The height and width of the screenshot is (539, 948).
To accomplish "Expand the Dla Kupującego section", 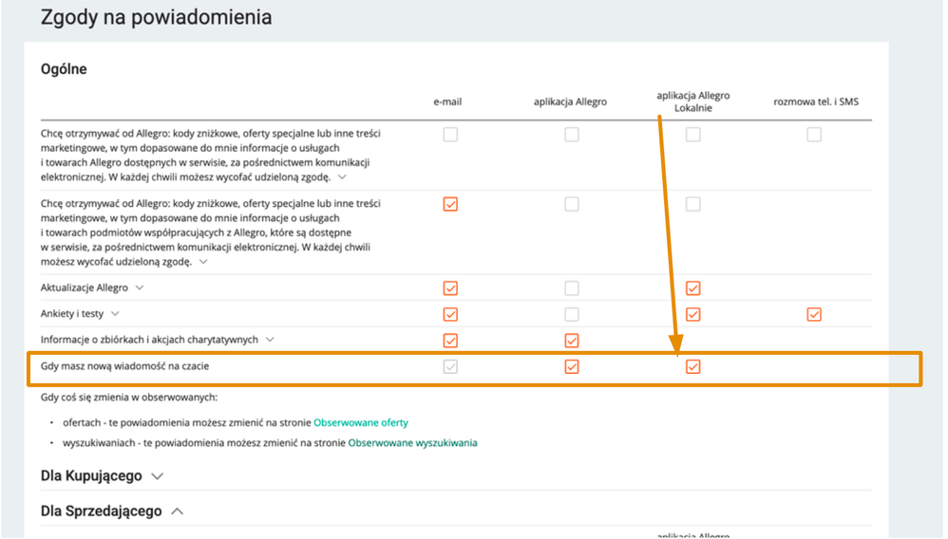I will (157, 476).
